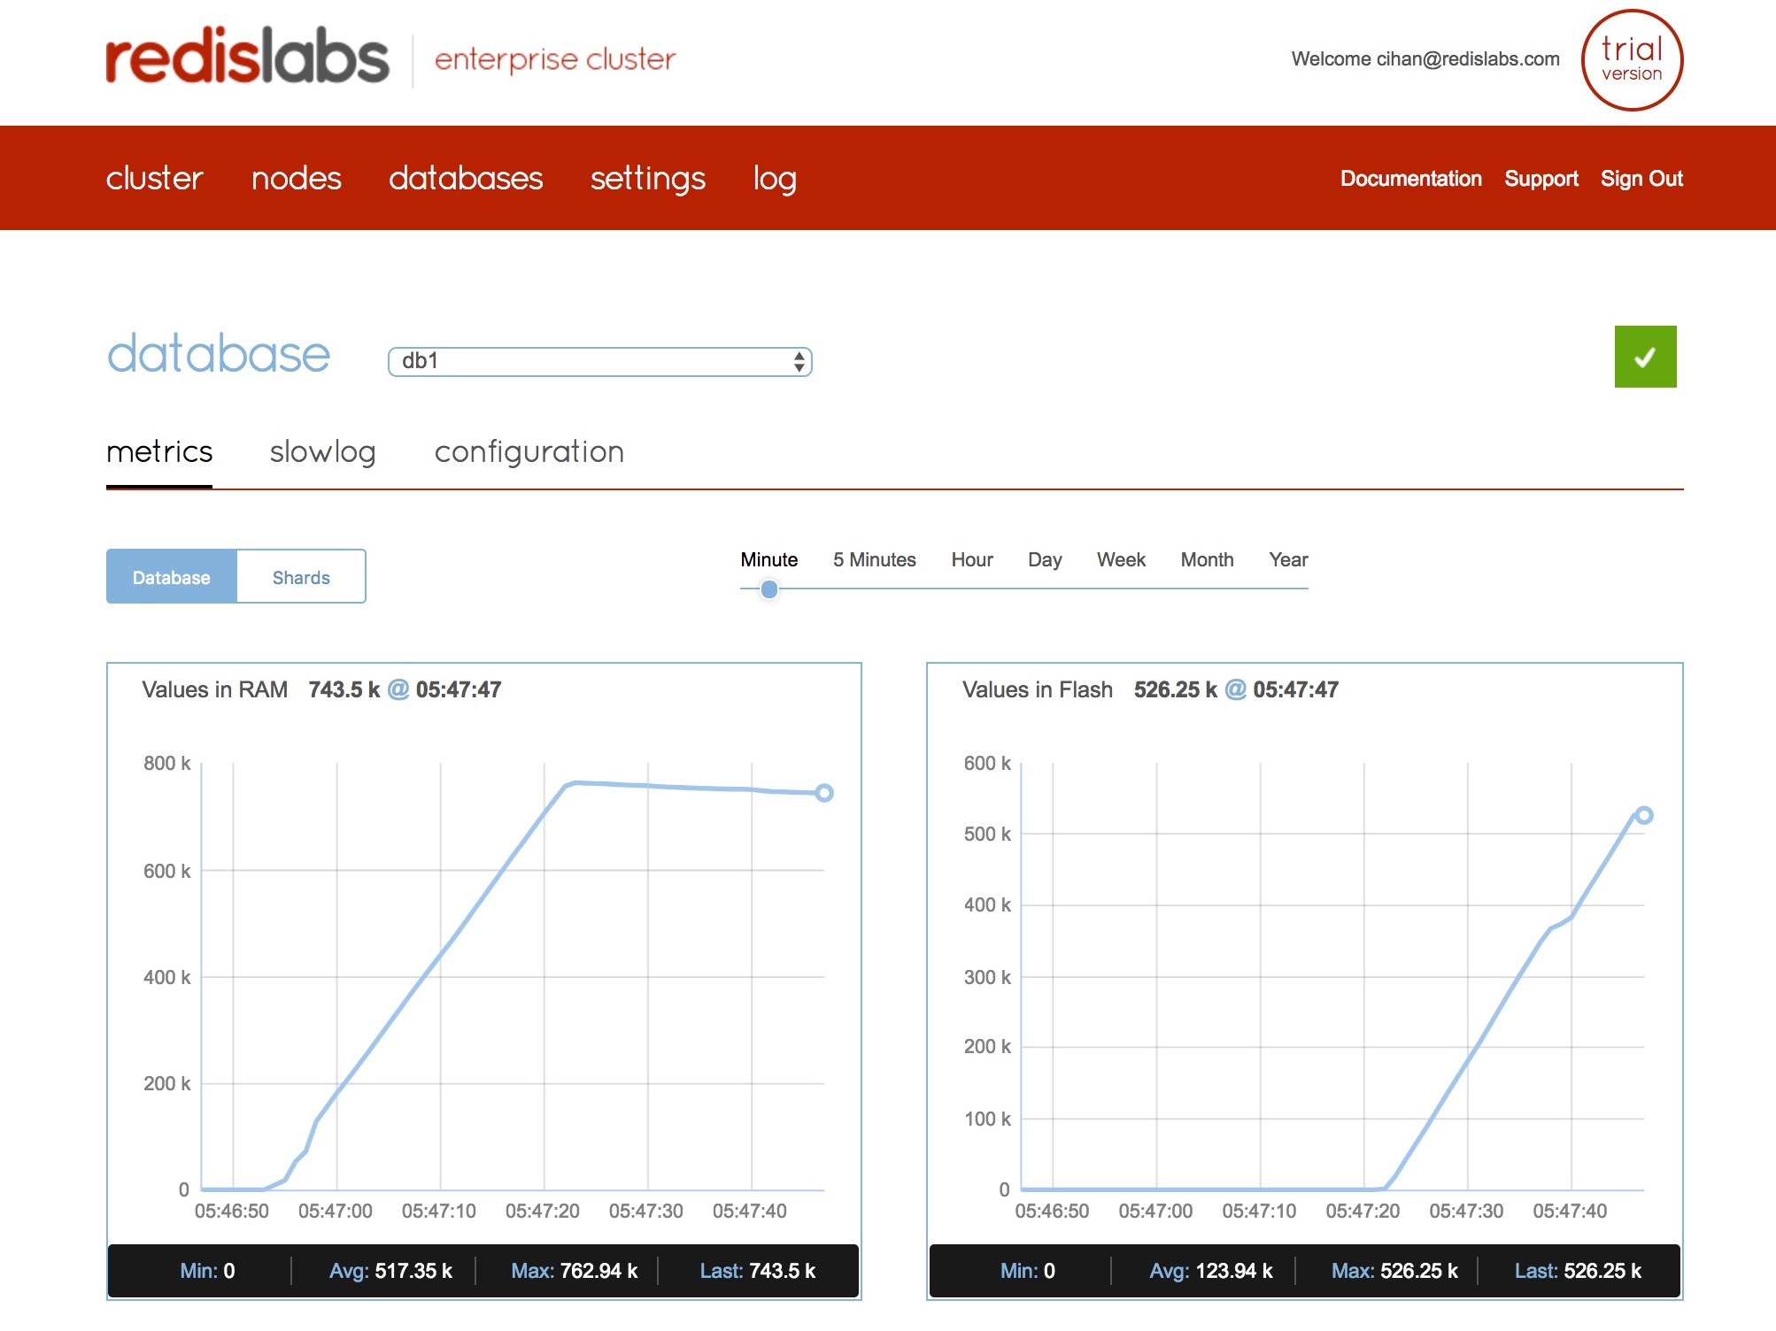
Task: Click the RAM chart's last data point
Action: pos(823,793)
